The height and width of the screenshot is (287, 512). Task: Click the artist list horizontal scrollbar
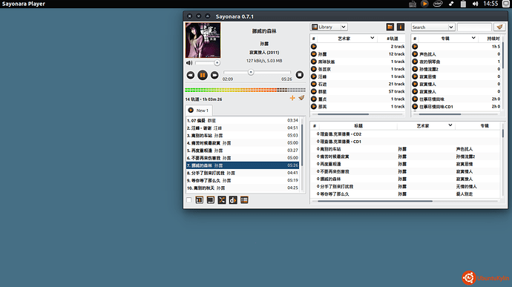(x=343, y=114)
